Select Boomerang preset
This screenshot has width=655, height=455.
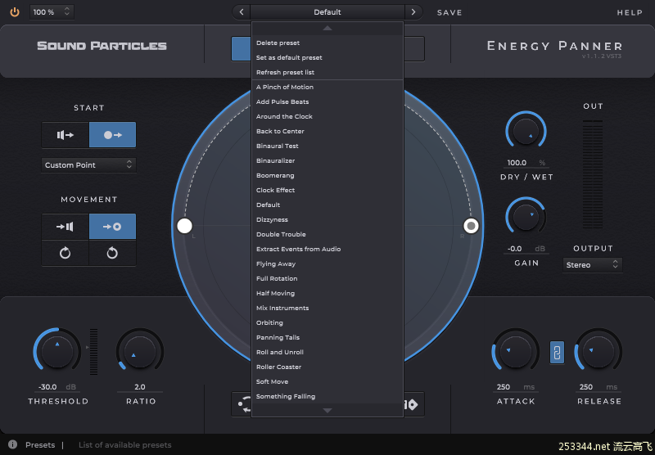pos(327,175)
